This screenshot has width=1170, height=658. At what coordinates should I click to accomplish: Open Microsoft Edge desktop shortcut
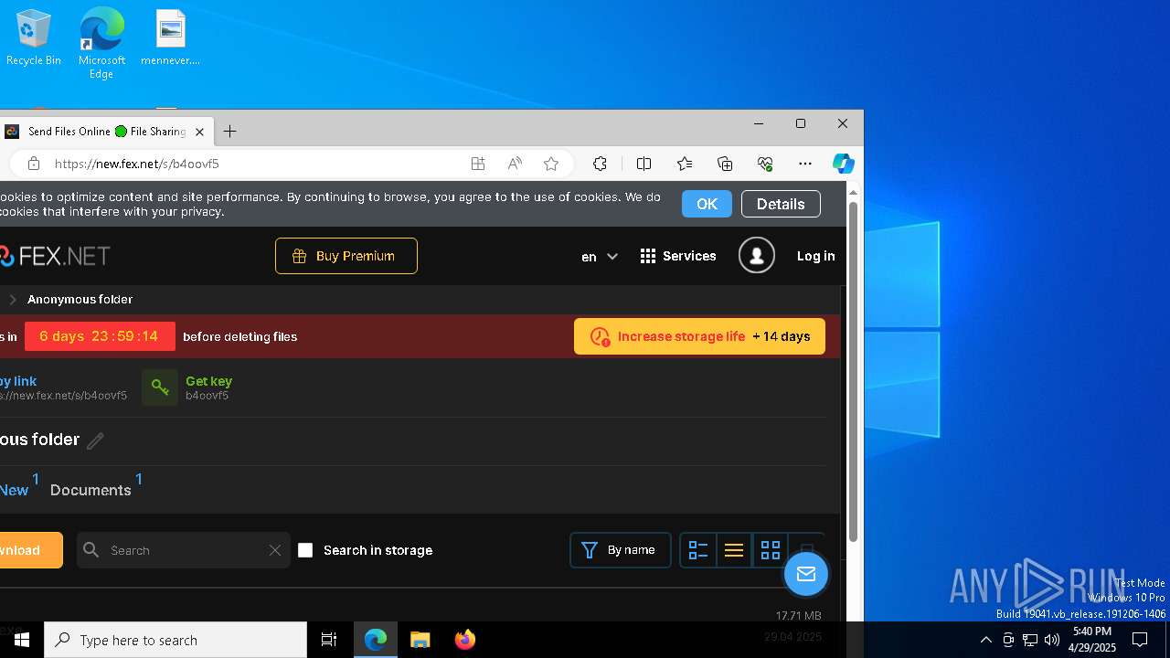[101, 43]
